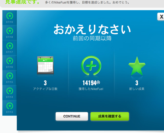Click the Nike calendar icon
The height and width of the screenshot is (133, 164).
pyautogui.click(x=45, y=66)
